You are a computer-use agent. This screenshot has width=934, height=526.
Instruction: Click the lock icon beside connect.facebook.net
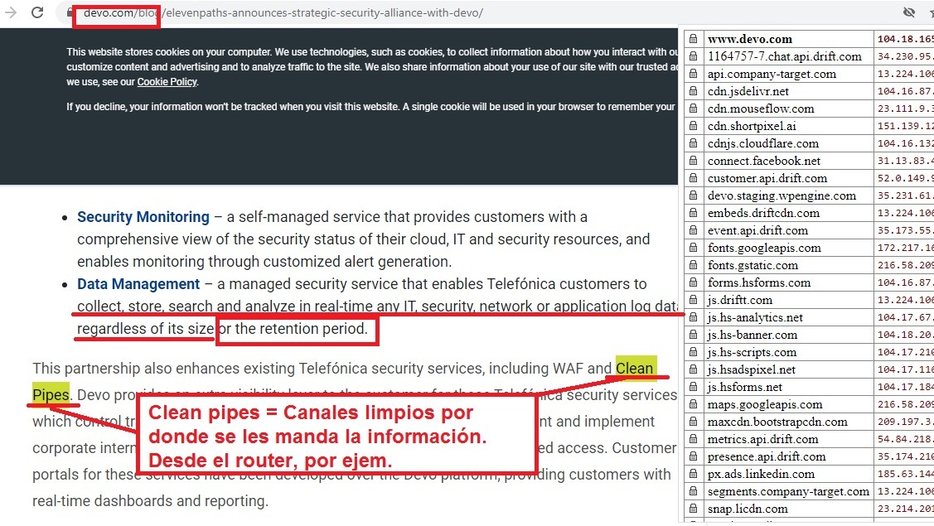(694, 161)
